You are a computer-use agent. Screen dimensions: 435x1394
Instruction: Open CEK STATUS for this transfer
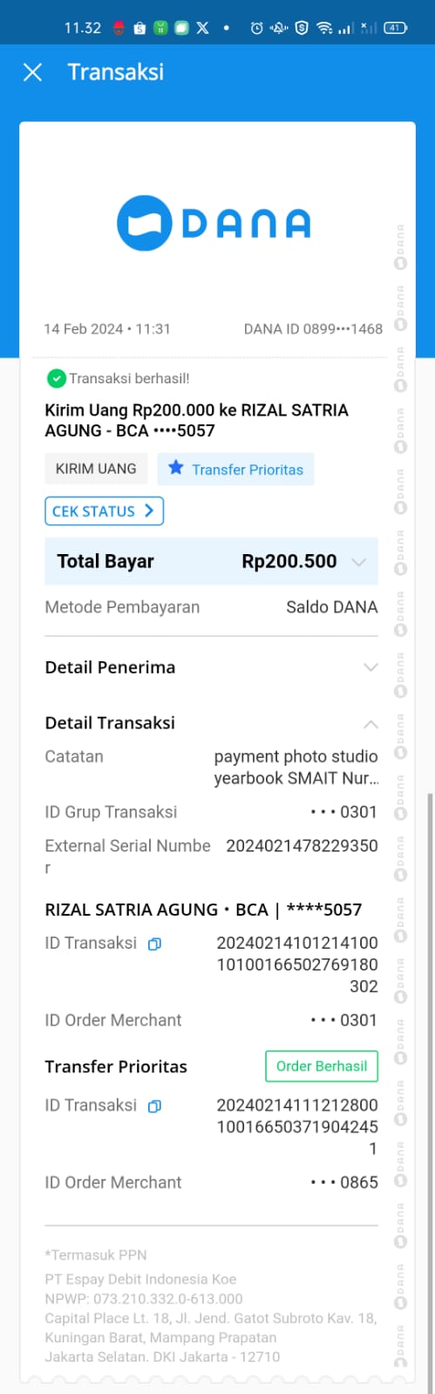click(104, 511)
